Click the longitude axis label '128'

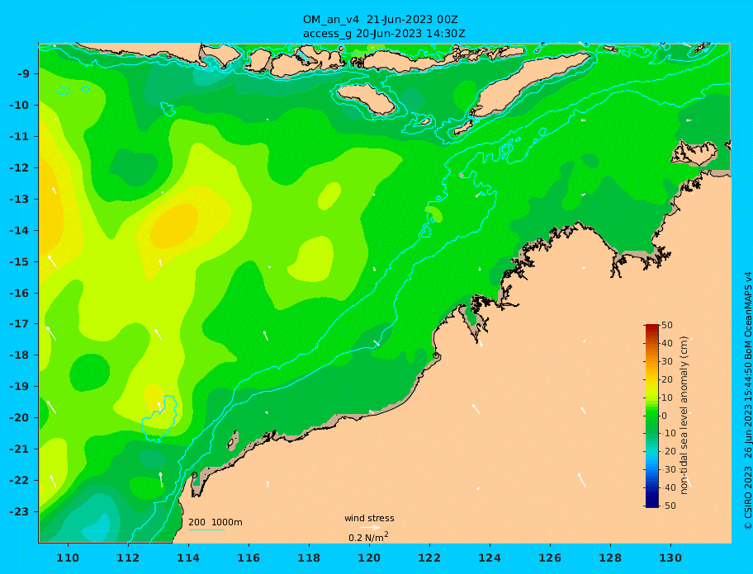610,558
